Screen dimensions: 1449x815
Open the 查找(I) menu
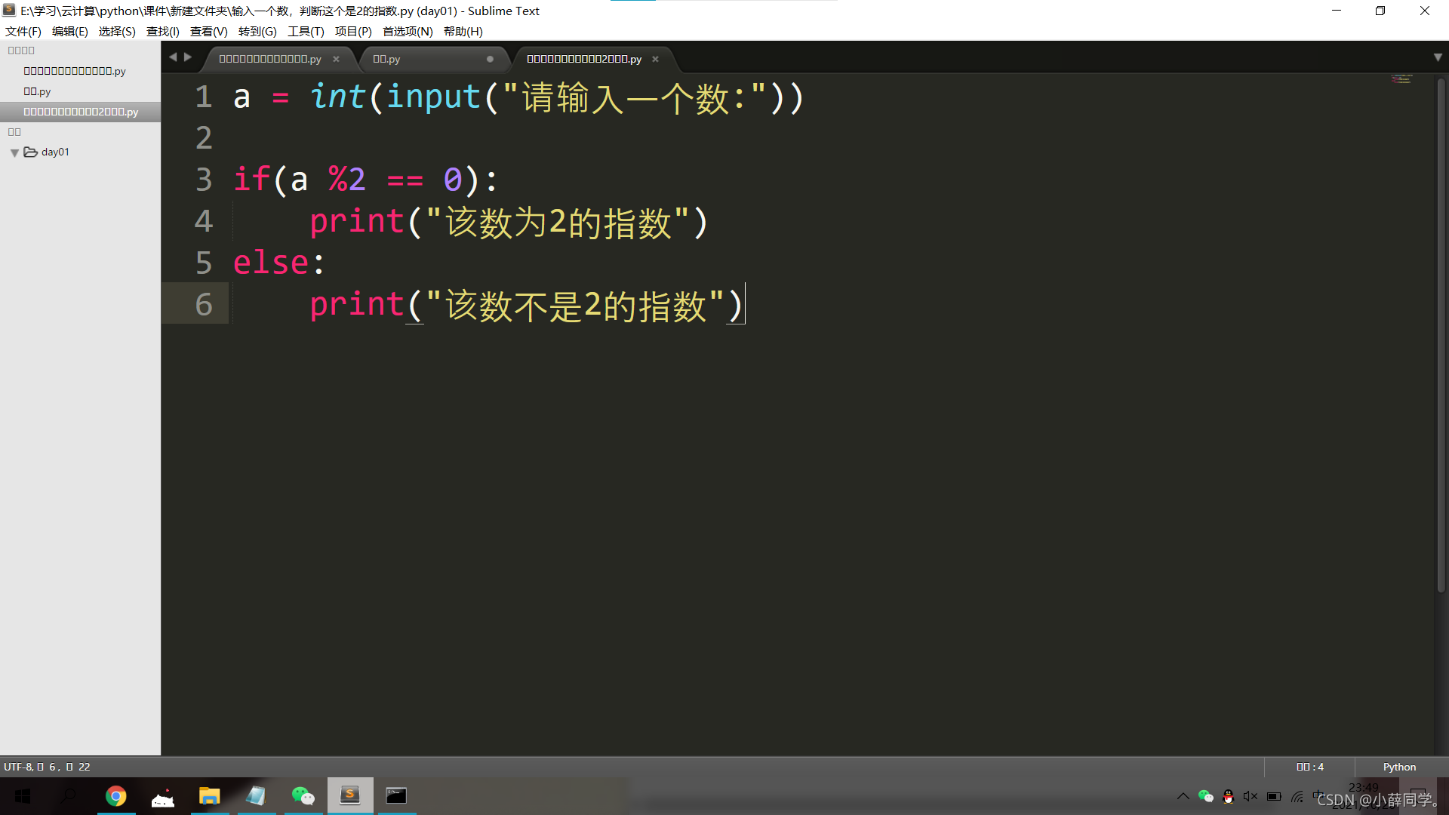pos(163,31)
